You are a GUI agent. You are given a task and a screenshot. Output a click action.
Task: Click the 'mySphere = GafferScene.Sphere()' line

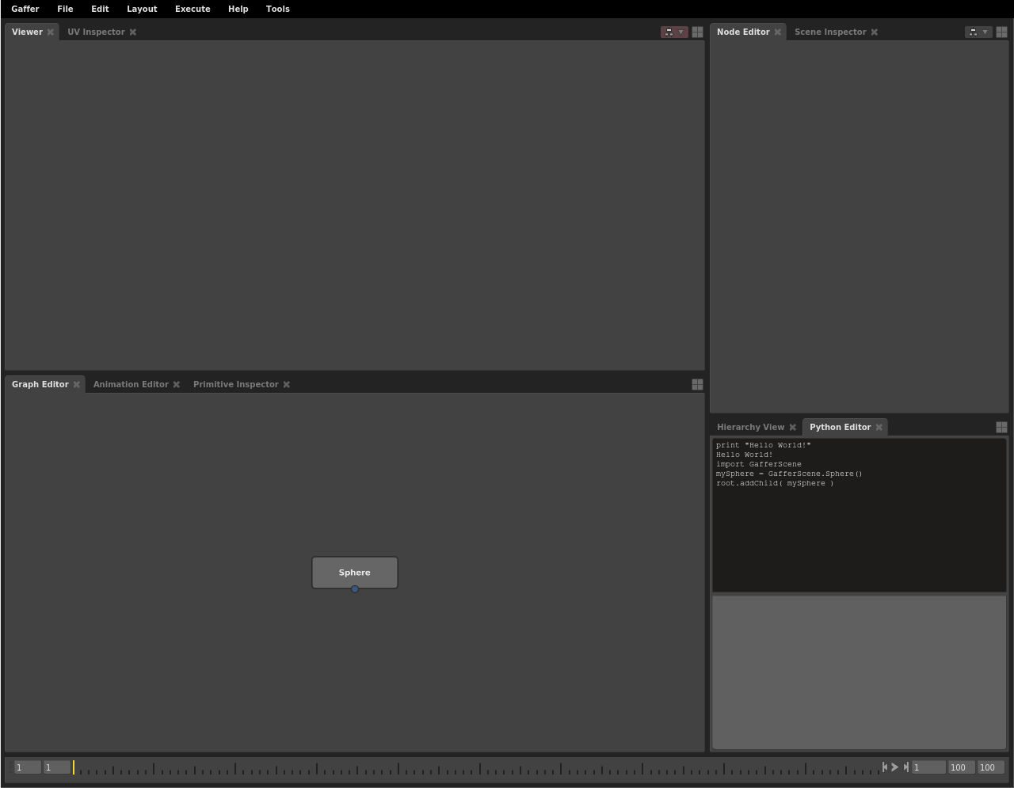point(789,474)
